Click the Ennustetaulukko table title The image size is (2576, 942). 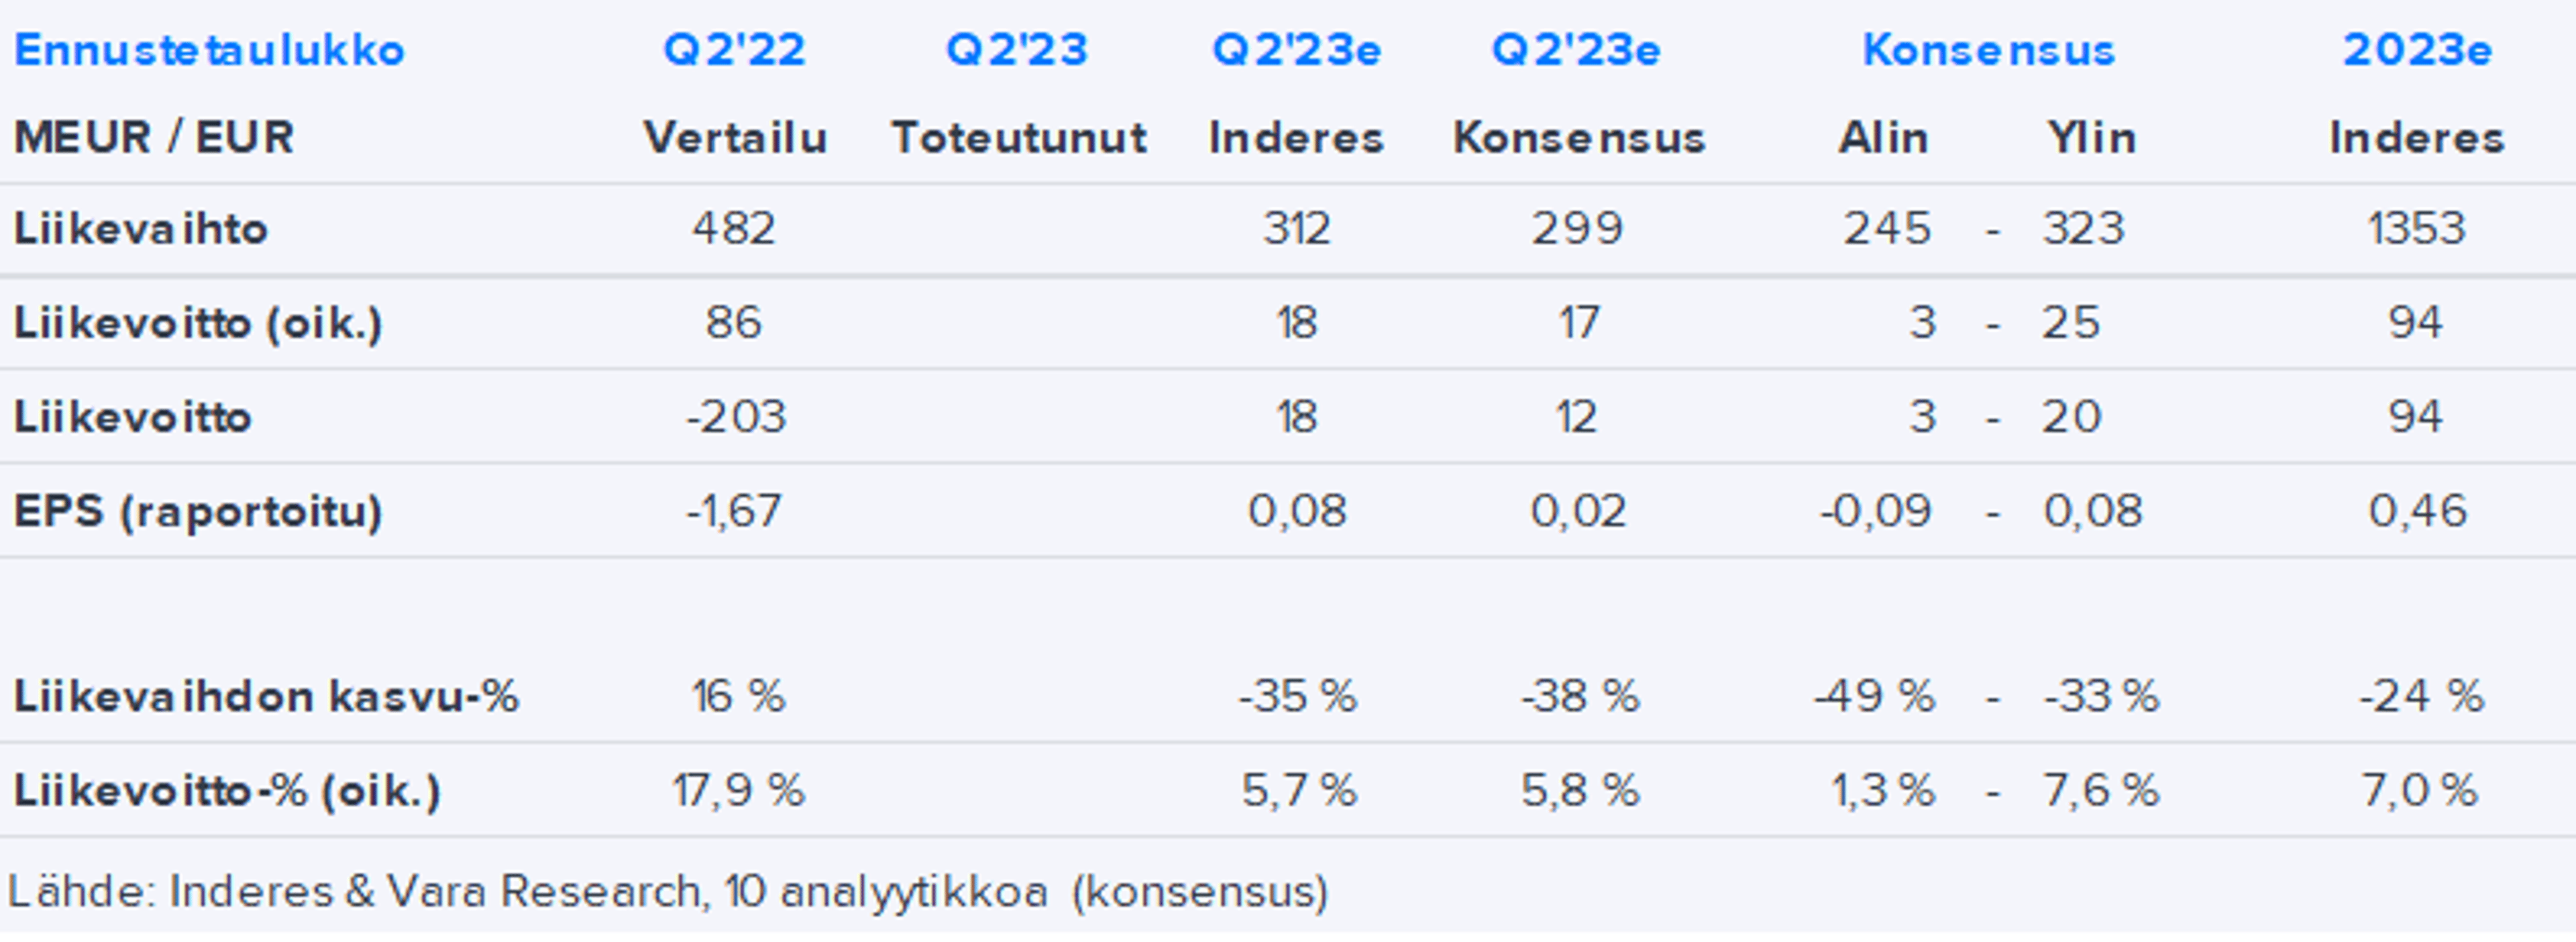point(209,50)
